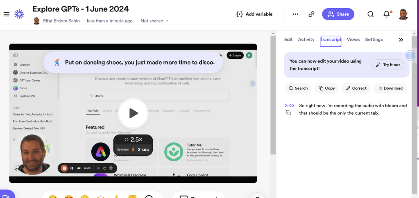Switch to the Activity tab
Screen dimensions: 419x198
pos(306,40)
